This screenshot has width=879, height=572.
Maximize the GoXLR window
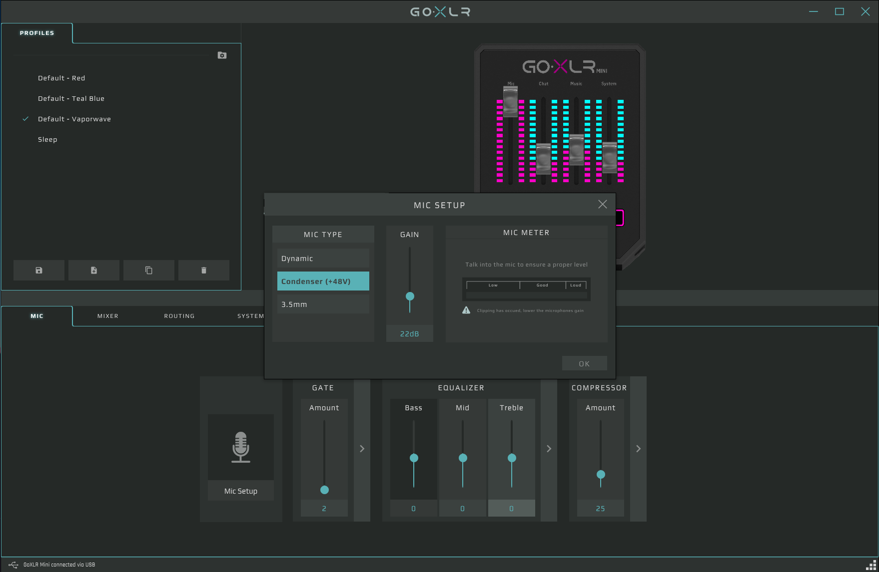pos(840,11)
